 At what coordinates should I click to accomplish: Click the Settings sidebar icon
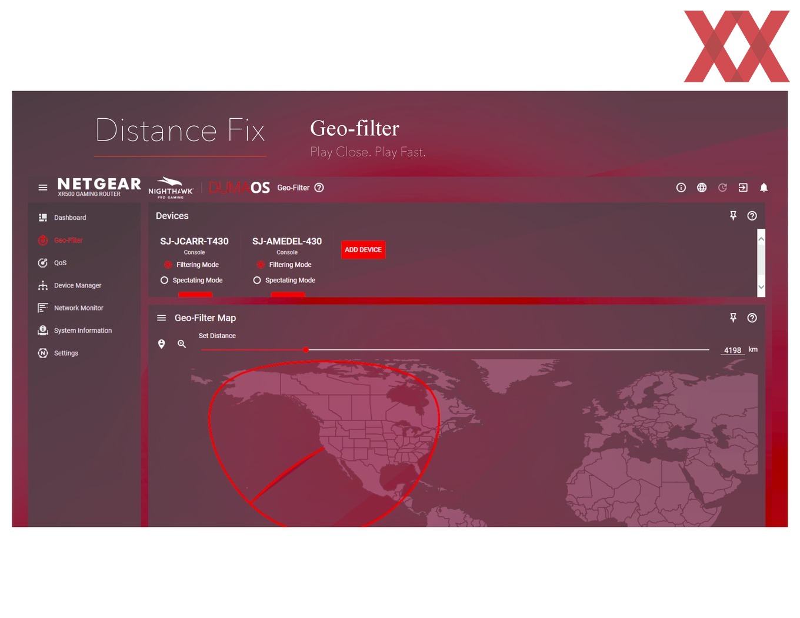[x=43, y=353]
